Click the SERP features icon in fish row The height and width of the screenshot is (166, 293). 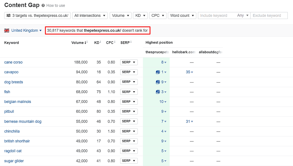point(158,92)
